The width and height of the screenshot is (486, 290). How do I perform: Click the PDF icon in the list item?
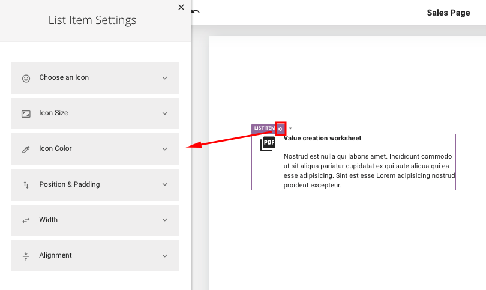click(x=268, y=143)
